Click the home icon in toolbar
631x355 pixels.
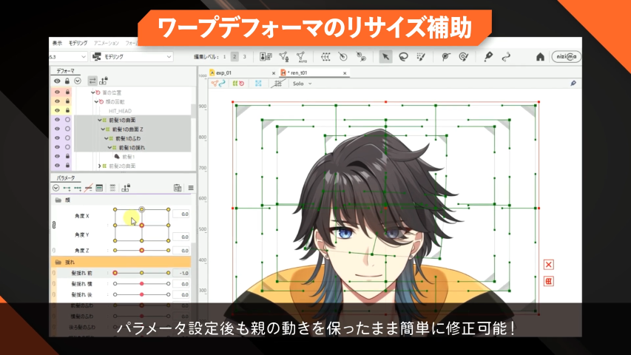pos(540,57)
